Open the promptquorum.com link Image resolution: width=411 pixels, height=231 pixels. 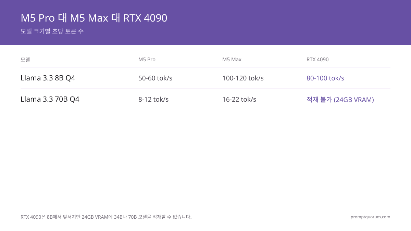[370, 217]
